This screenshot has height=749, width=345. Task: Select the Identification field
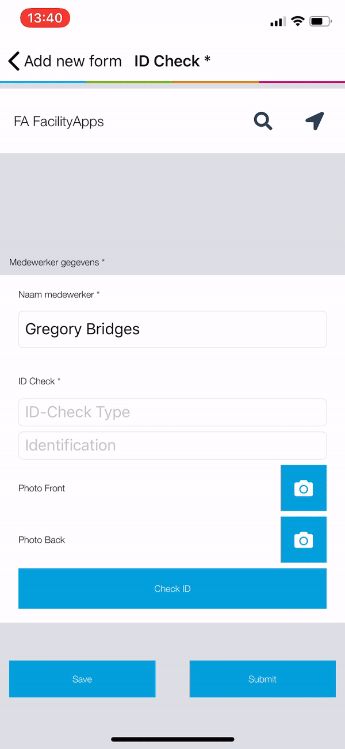[172, 445]
